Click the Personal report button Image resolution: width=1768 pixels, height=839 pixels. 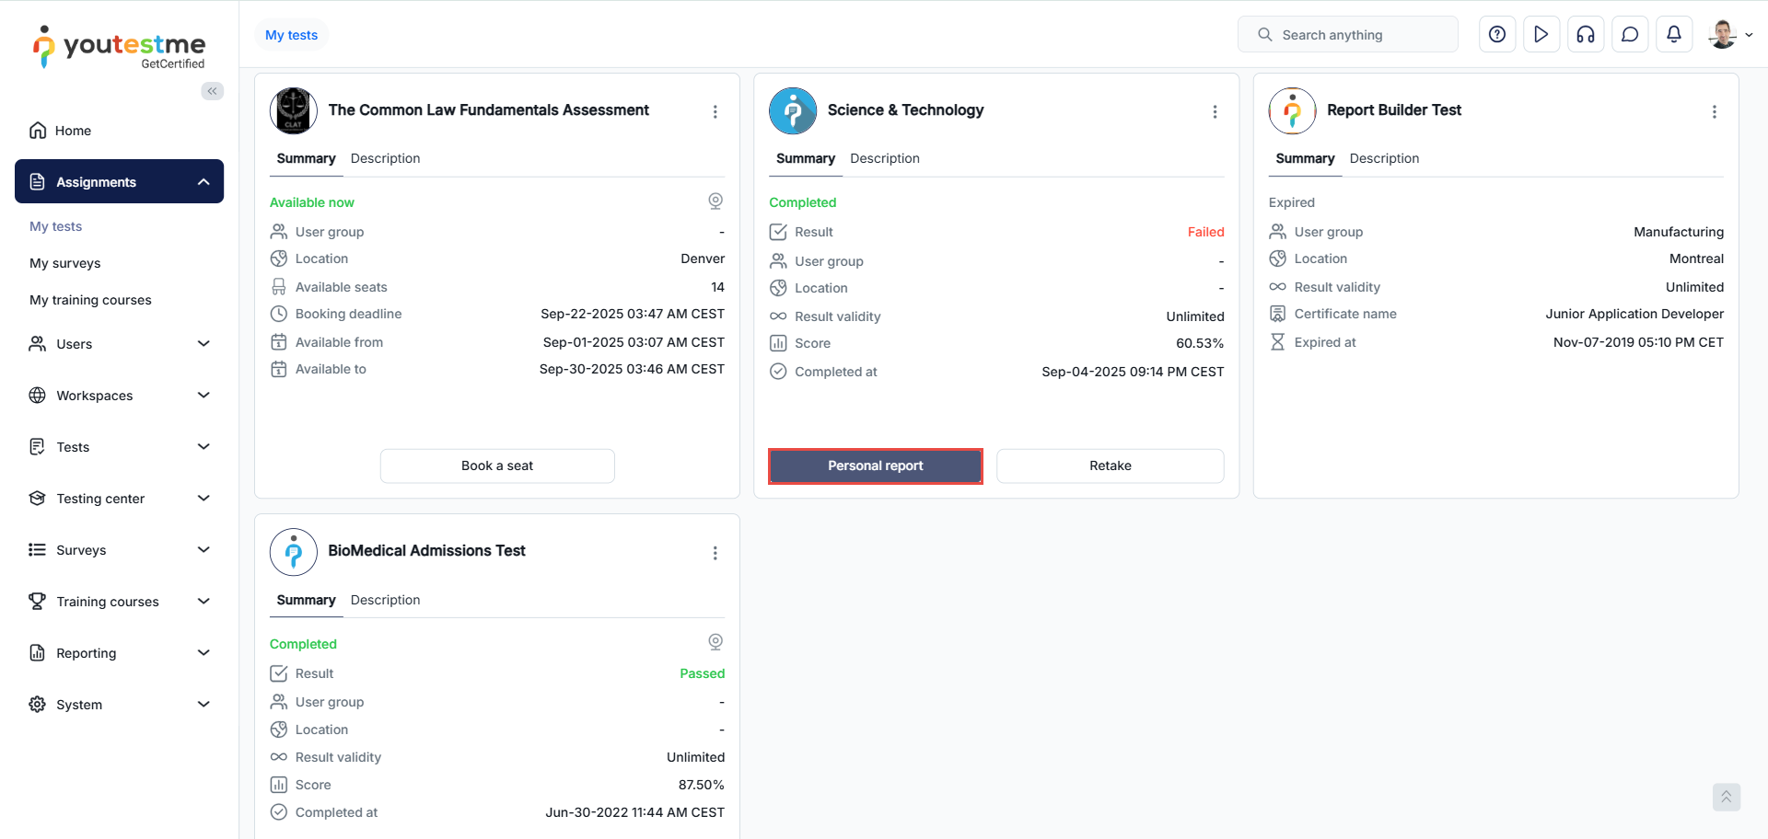tap(875, 465)
